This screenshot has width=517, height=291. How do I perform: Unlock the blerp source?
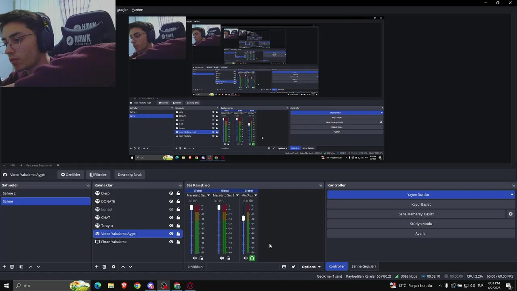(178, 193)
